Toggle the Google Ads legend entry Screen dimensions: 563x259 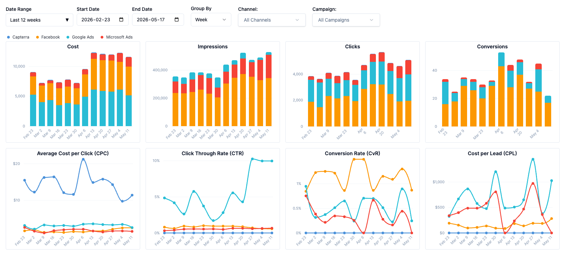[x=80, y=37]
